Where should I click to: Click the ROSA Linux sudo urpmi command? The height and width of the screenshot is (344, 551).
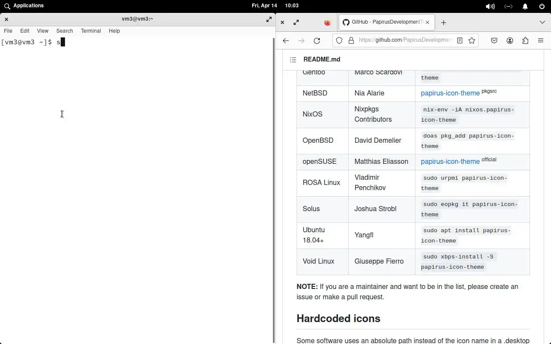point(464,183)
